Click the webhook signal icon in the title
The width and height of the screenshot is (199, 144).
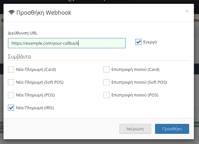click(11, 13)
